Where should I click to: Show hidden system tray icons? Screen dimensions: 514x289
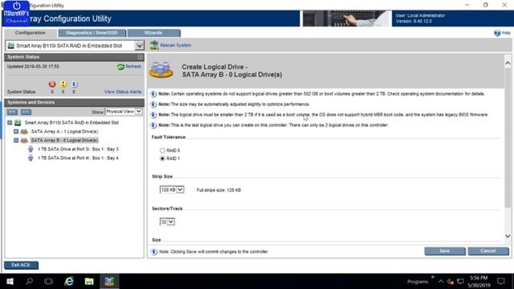(x=441, y=282)
